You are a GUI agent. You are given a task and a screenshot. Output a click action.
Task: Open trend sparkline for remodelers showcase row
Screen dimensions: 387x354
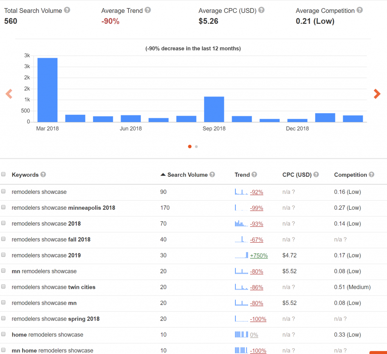pos(241,192)
